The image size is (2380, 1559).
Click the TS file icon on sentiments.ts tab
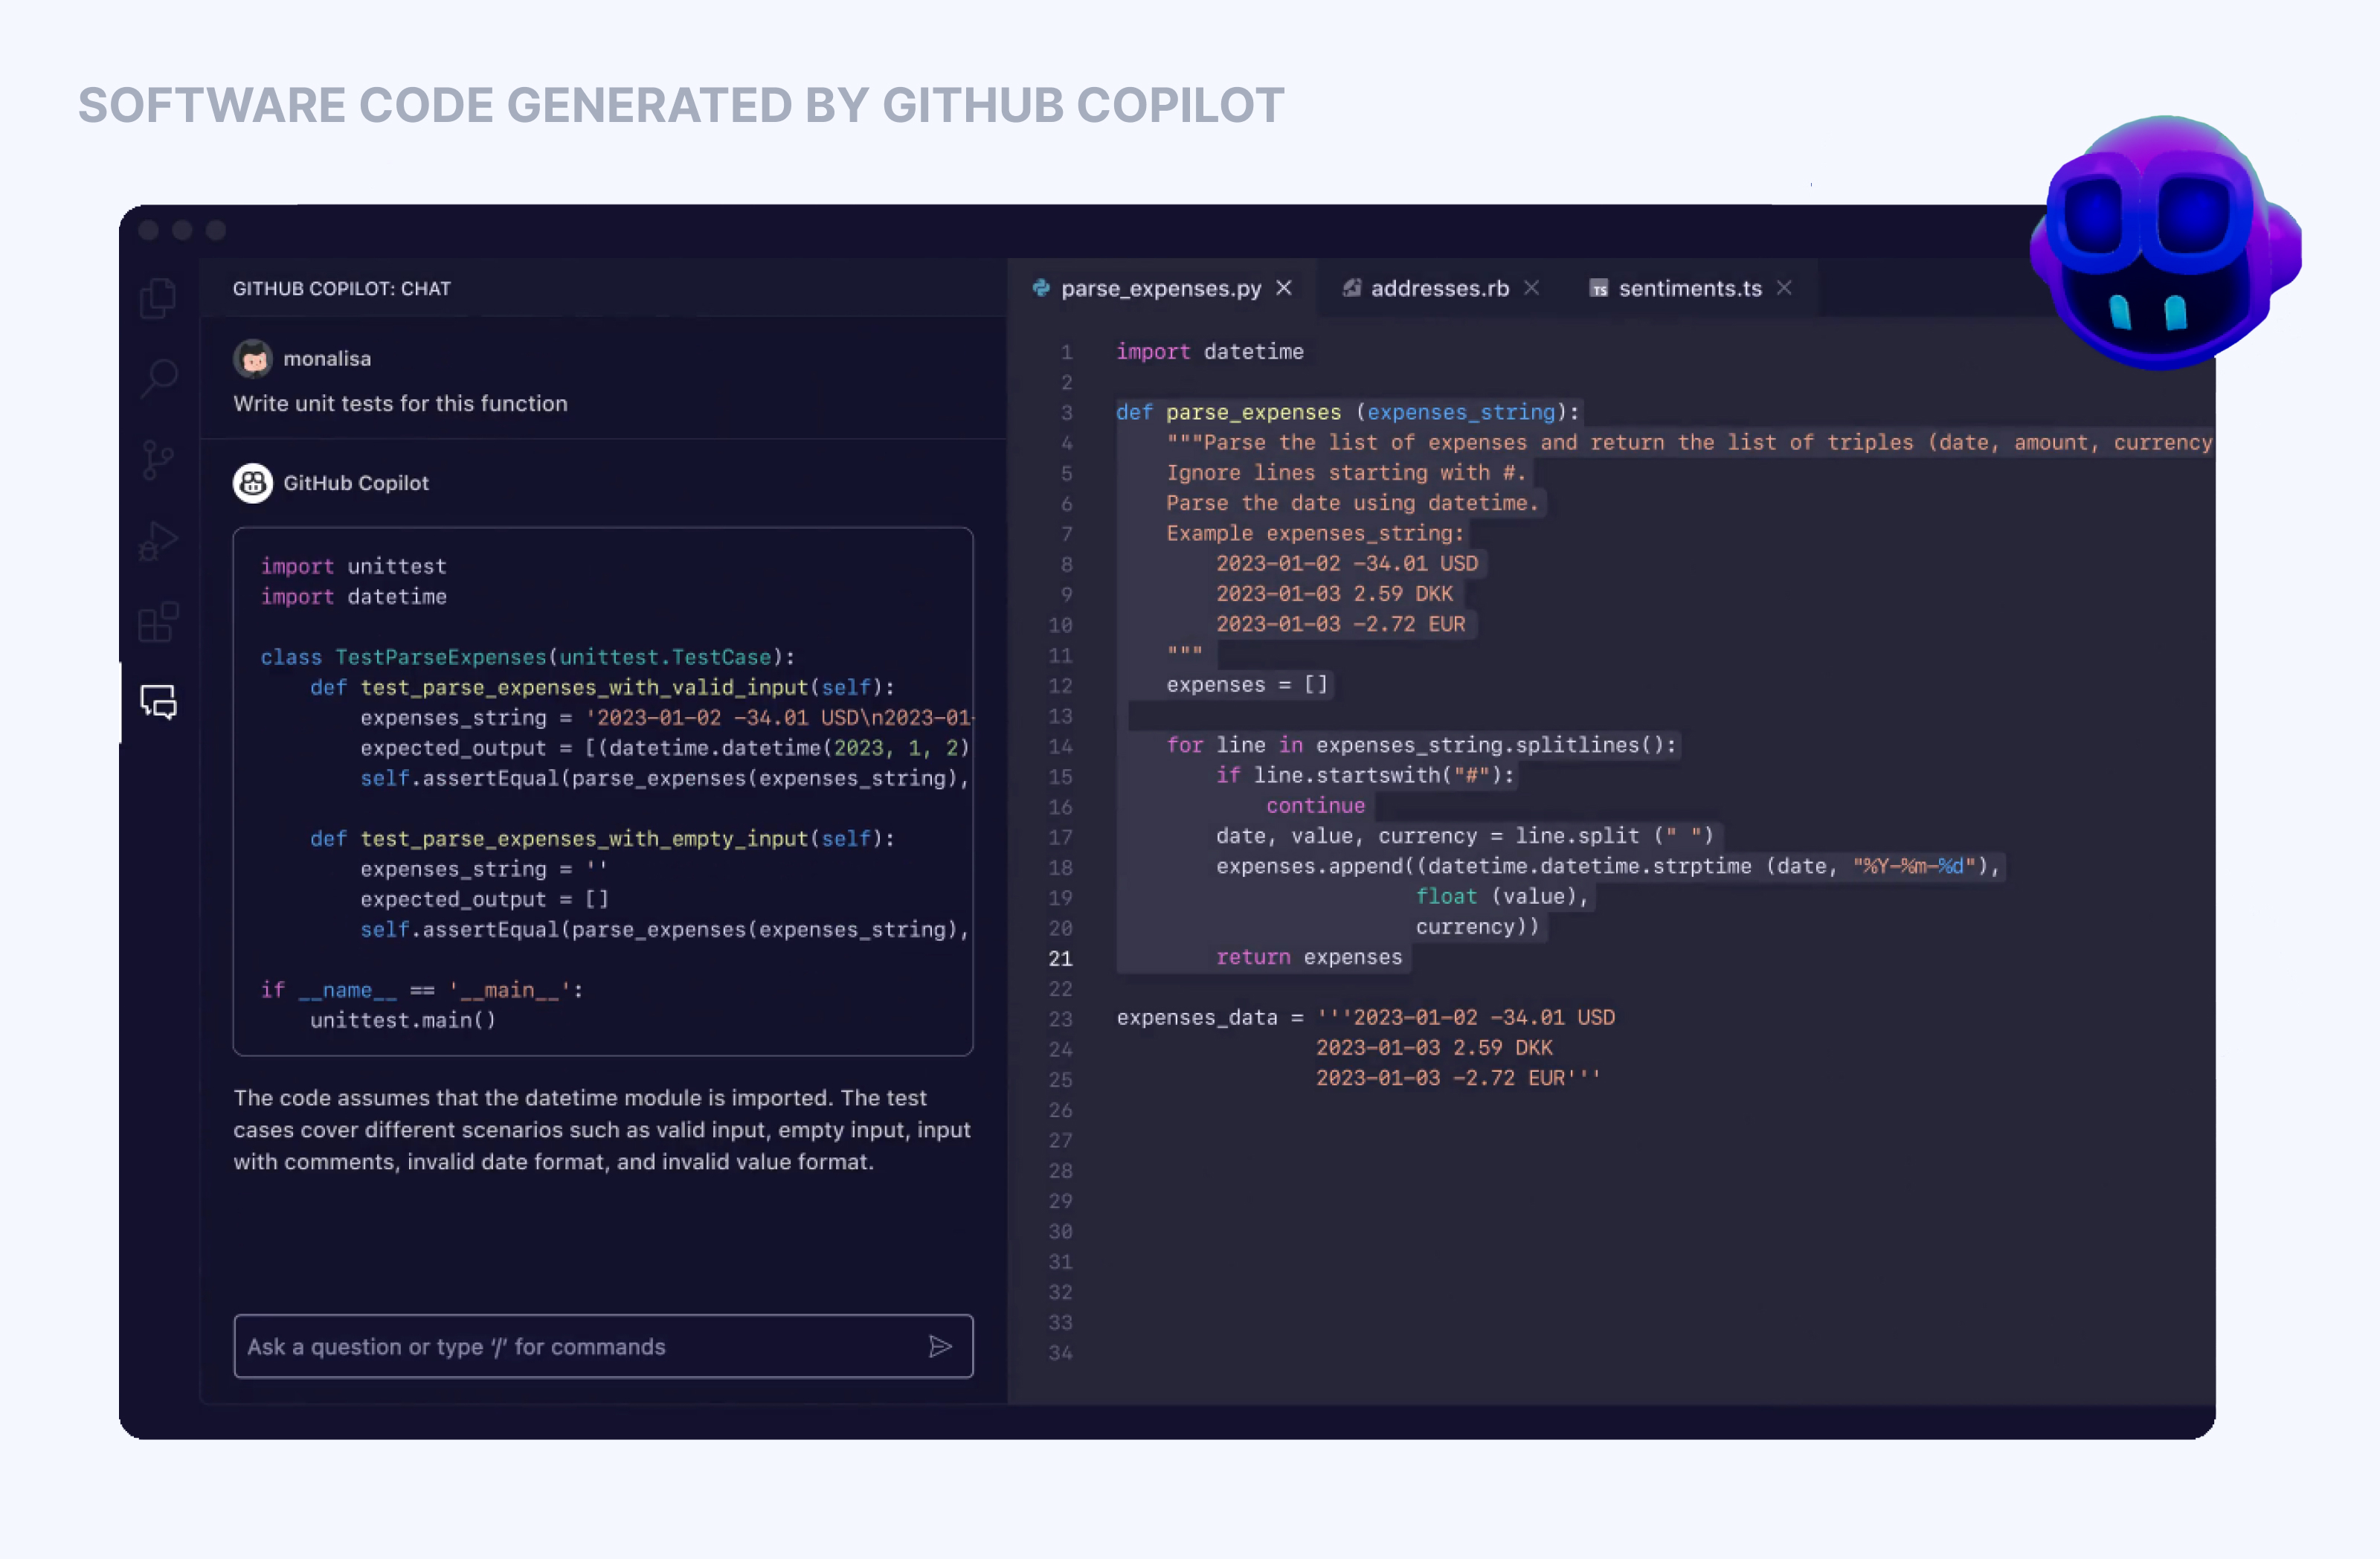pos(1599,289)
